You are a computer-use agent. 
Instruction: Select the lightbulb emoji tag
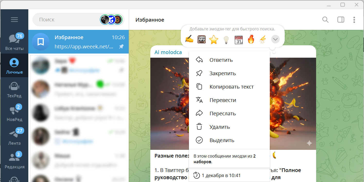pos(226,39)
